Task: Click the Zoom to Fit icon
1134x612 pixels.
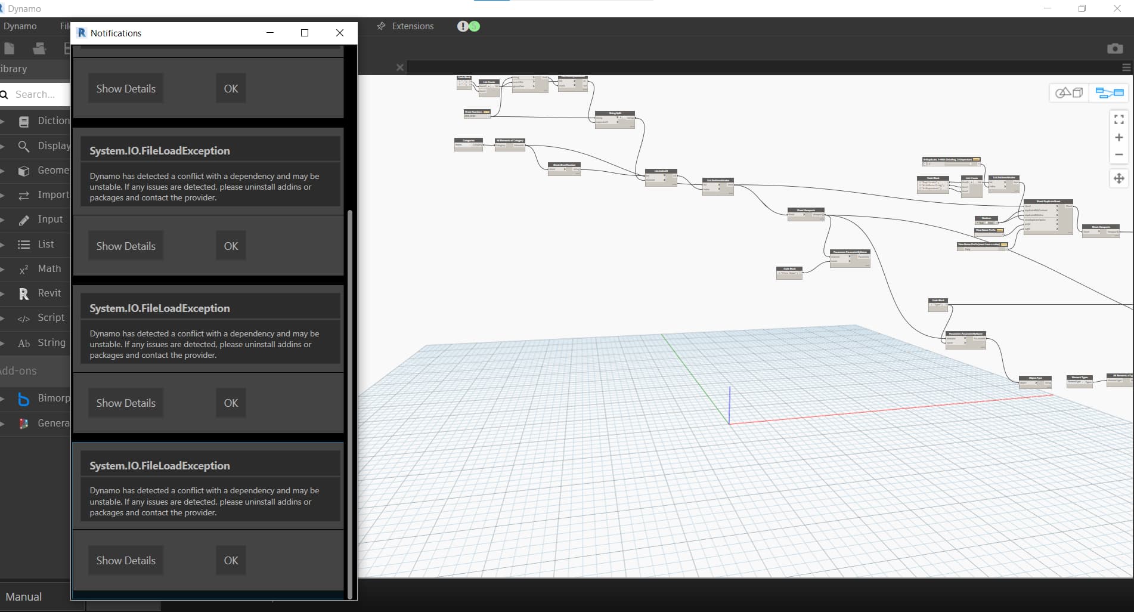Action: [1119, 119]
